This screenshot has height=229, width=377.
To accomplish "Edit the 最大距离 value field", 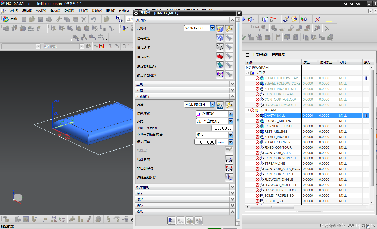I will click(x=205, y=142).
